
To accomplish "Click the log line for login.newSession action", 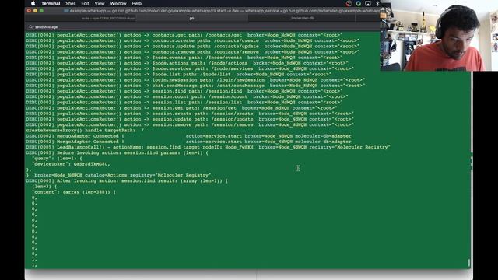I will click(195, 80).
